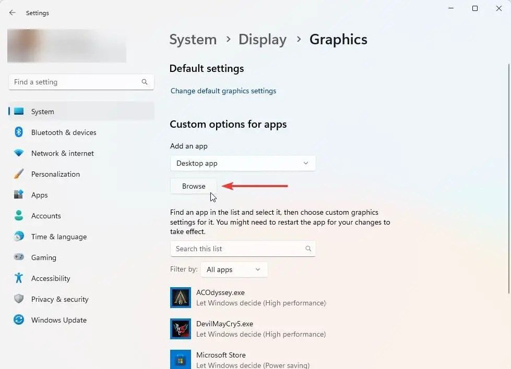Click System in the breadcrumb path
The height and width of the screenshot is (369, 511).
pyautogui.click(x=193, y=39)
